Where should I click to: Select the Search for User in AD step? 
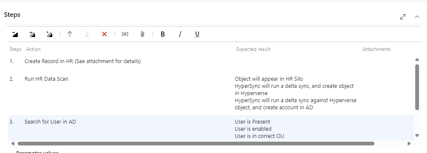coord(50,122)
